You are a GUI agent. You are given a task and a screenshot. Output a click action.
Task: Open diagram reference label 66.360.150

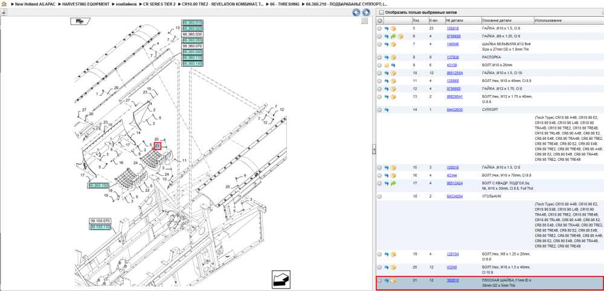[98, 186]
